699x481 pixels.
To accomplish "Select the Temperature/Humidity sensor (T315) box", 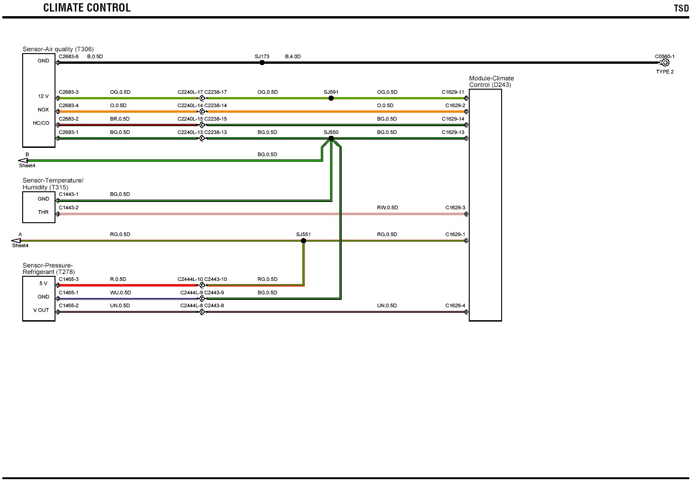I will pos(39,207).
